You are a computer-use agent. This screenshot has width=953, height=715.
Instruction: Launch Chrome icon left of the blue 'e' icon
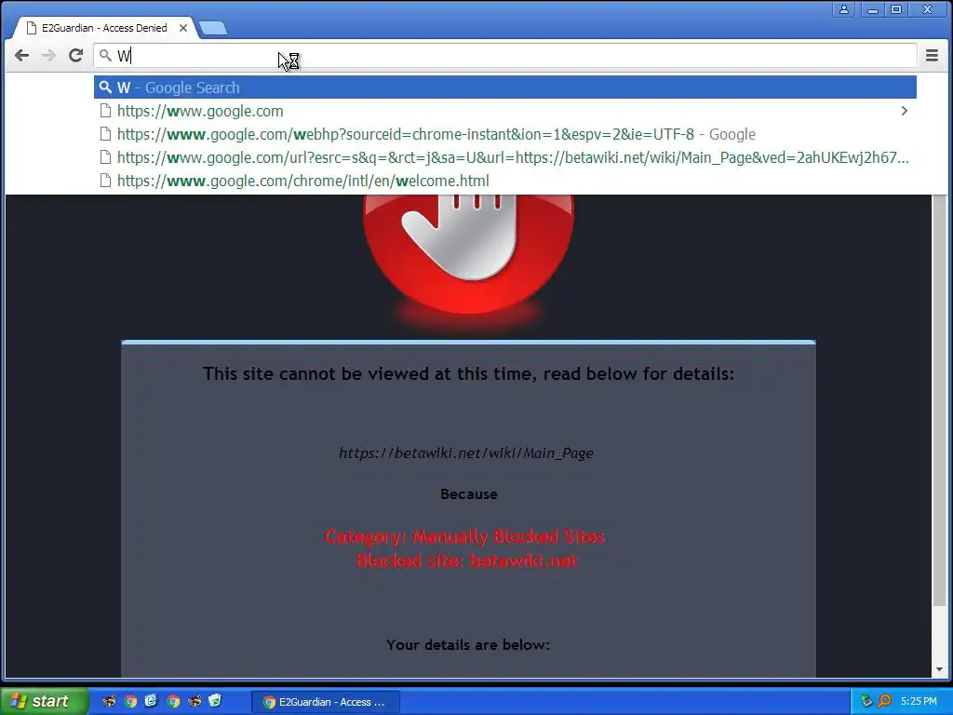click(130, 702)
